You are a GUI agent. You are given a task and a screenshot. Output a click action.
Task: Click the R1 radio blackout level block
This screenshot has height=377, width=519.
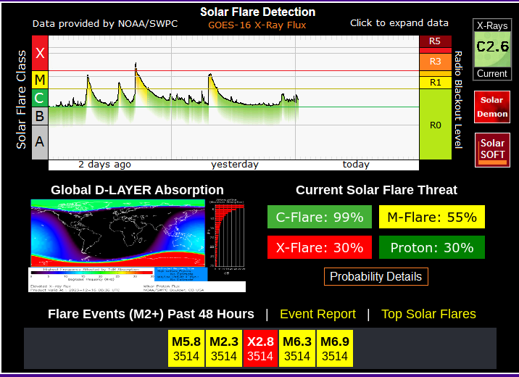coord(435,83)
